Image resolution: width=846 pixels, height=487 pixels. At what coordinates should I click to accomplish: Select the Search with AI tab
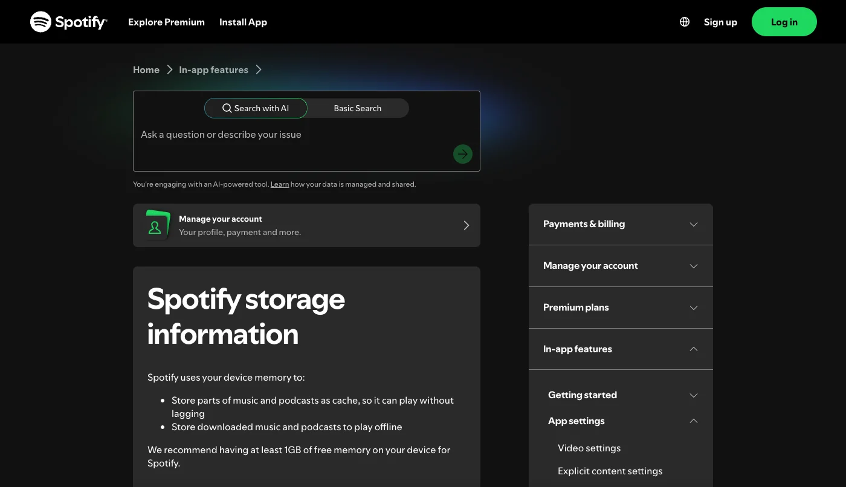click(256, 108)
